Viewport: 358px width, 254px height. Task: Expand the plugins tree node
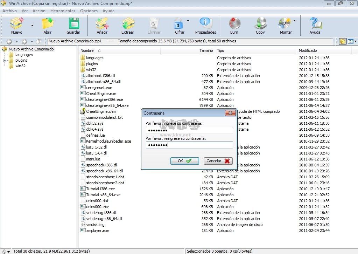click(x=5, y=60)
